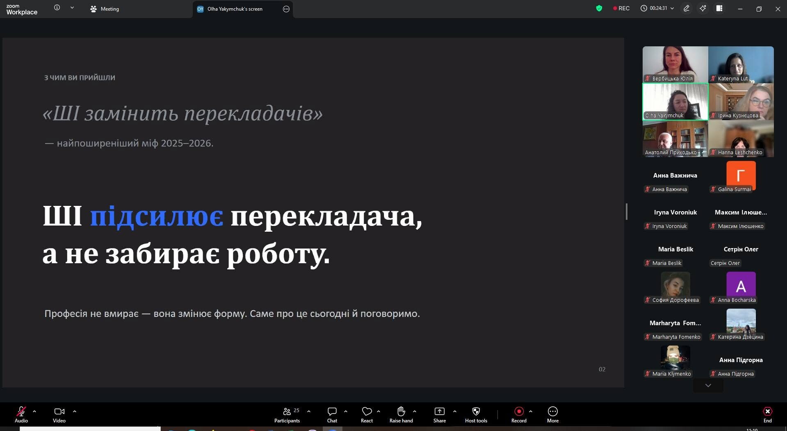
Task: Change the view layout icon
Action: [x=719, y=8]
